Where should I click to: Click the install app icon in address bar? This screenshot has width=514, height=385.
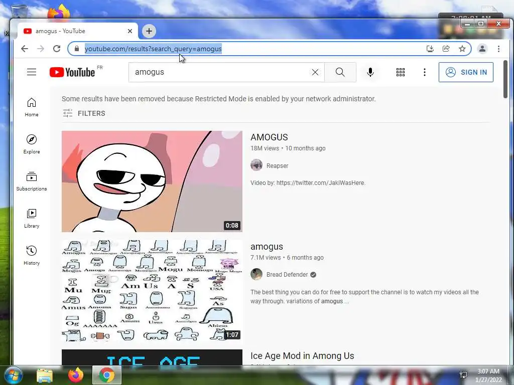pyautogui.click(x=430, y=49)
